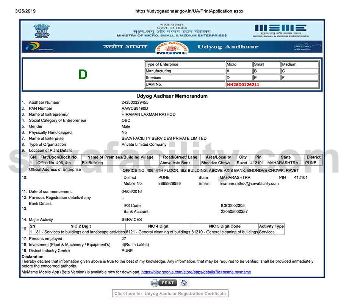This screenshot has height=308, width=341.
Task: Click the Udyog Aadhaar fingerprint emblem
Action: tap(172, 48)
